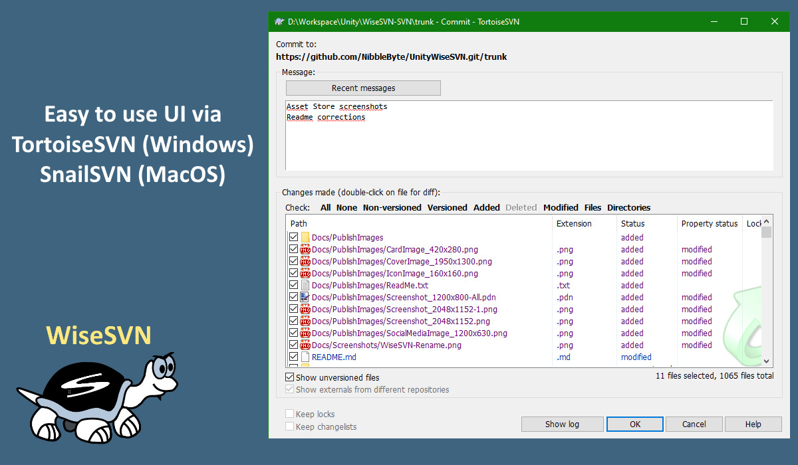798x465 pixels.
Task: Select the README.md file row name
Action: 334,357
